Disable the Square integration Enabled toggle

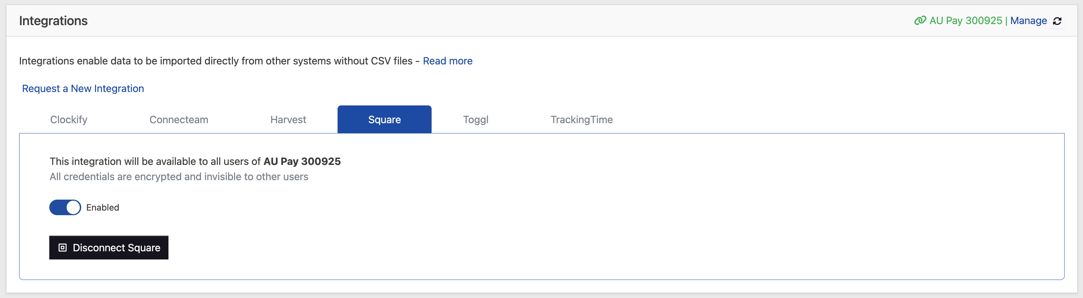(65, 207)
